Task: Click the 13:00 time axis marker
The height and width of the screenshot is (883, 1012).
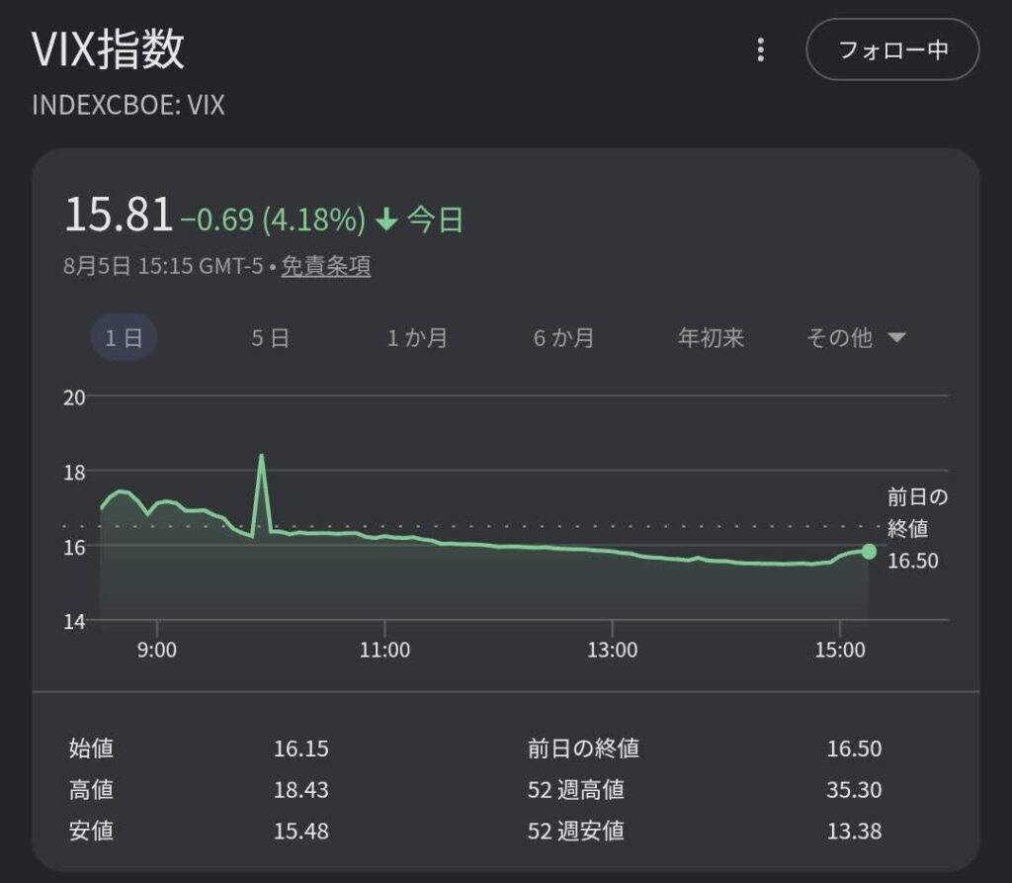Action: click(612, 650)
